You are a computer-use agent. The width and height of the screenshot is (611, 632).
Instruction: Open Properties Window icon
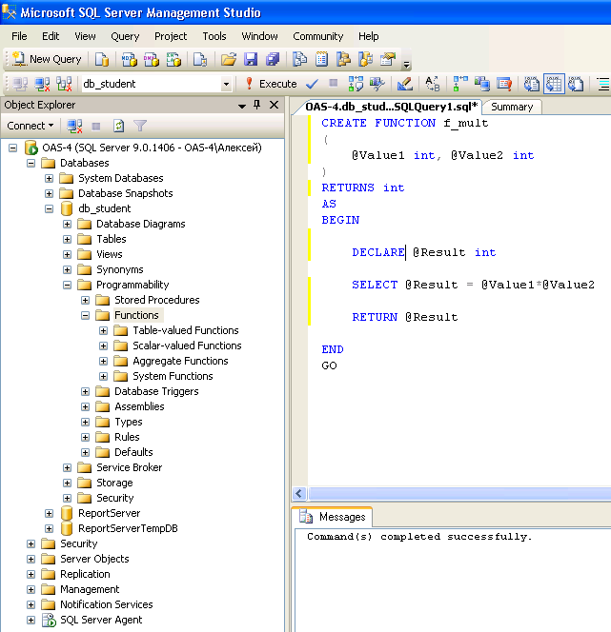tap(388, 59)
